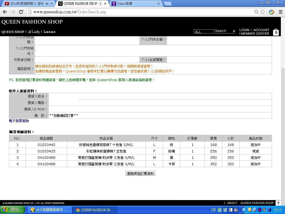
Task: Open the battery tray icon
Action: tap(270, 210)
